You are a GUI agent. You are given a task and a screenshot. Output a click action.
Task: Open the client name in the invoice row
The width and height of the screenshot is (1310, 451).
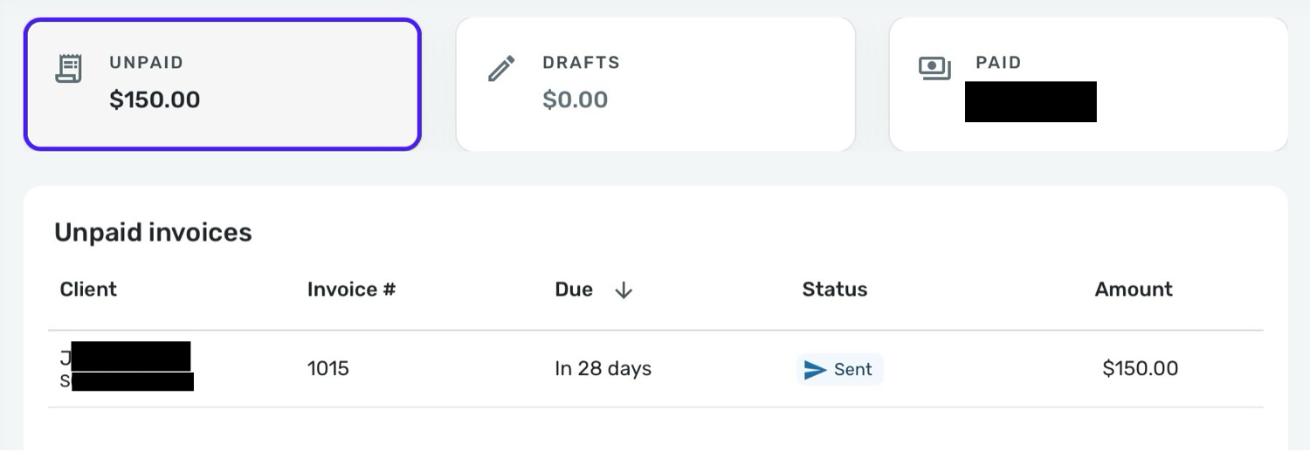[127, 358]
